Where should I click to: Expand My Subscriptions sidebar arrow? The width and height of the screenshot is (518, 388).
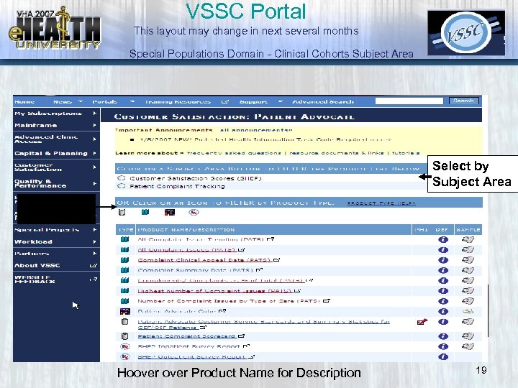(95, 114)
